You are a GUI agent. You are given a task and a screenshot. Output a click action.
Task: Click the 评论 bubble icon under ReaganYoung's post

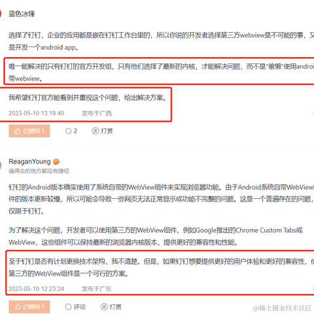pyautogui.click(x=68, y=307)
